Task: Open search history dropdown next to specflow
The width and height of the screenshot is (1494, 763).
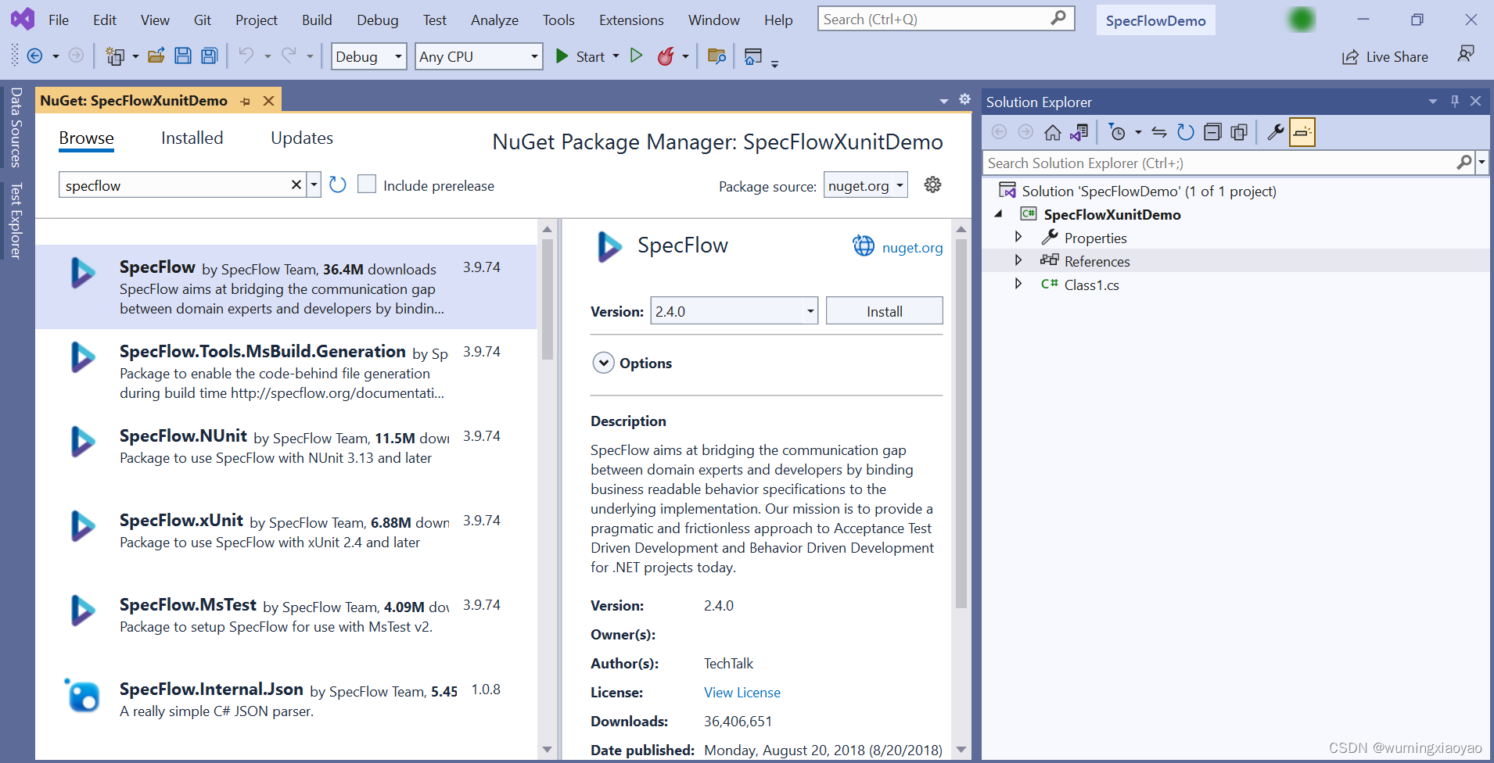Action: coord(314,185)
